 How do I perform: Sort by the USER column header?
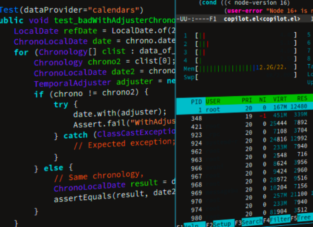coord(213,101)
